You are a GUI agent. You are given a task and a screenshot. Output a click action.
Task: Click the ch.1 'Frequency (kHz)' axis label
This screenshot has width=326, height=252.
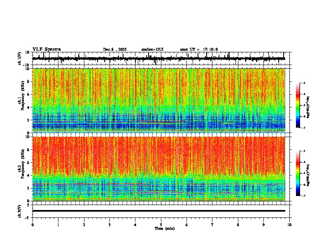click(23, 96)
